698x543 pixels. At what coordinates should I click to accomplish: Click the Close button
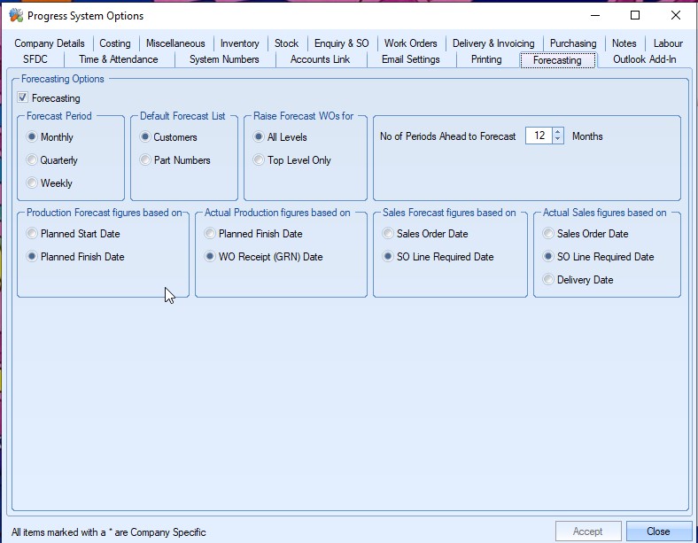pyautogui.click(x=658, y=531)
